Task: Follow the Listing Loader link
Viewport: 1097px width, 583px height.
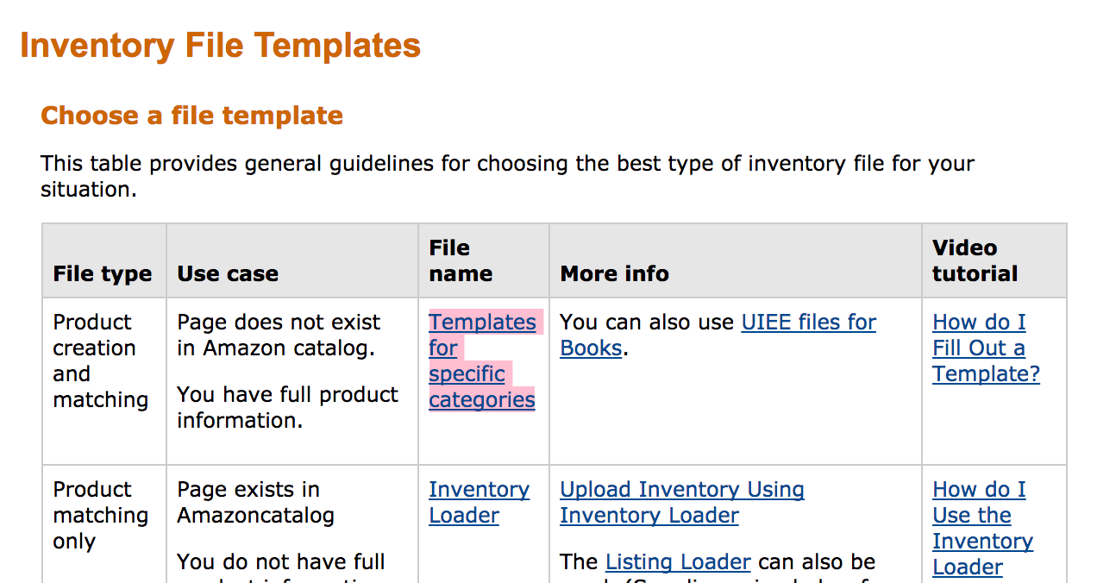Action: pos(678,562)
